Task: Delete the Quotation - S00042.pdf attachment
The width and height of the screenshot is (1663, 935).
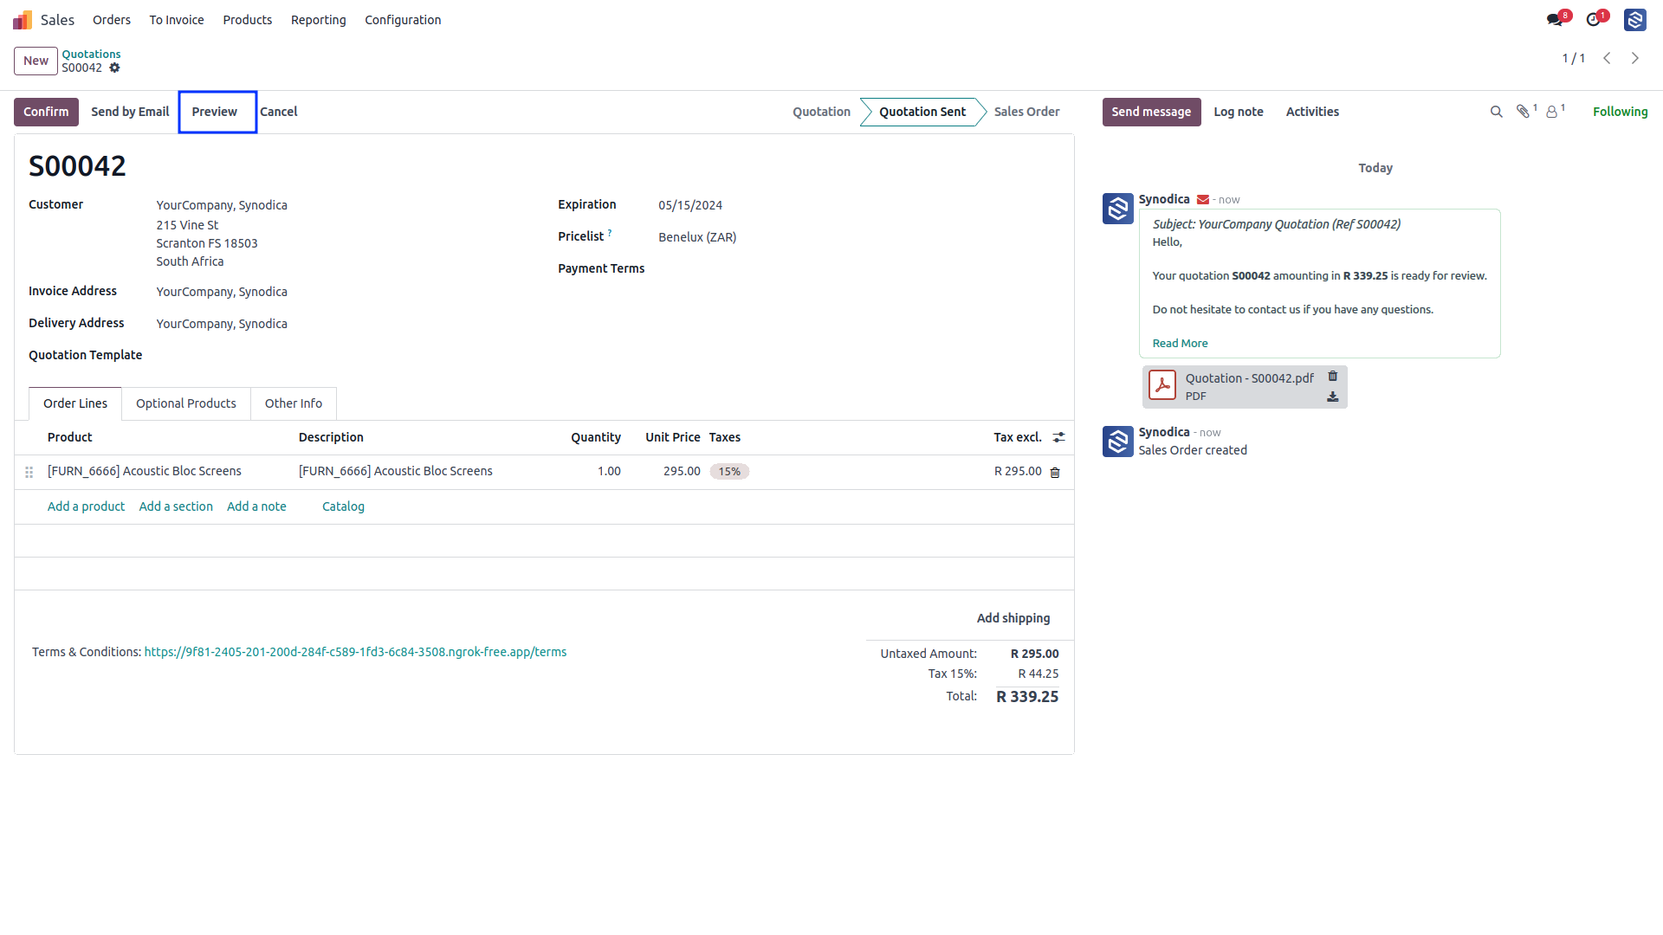Action: pos(1333,377)
